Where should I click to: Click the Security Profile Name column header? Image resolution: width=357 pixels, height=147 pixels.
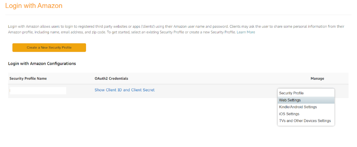(x=28, y=79)
